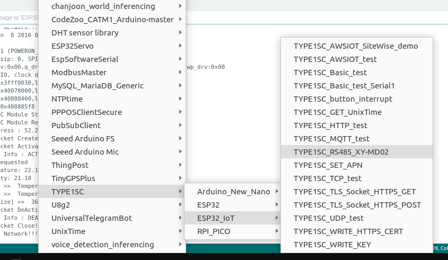Screen dimensions: 448x260
Task: Expand arrow beside Arduino_New_Nano
Action: point(277,191)
